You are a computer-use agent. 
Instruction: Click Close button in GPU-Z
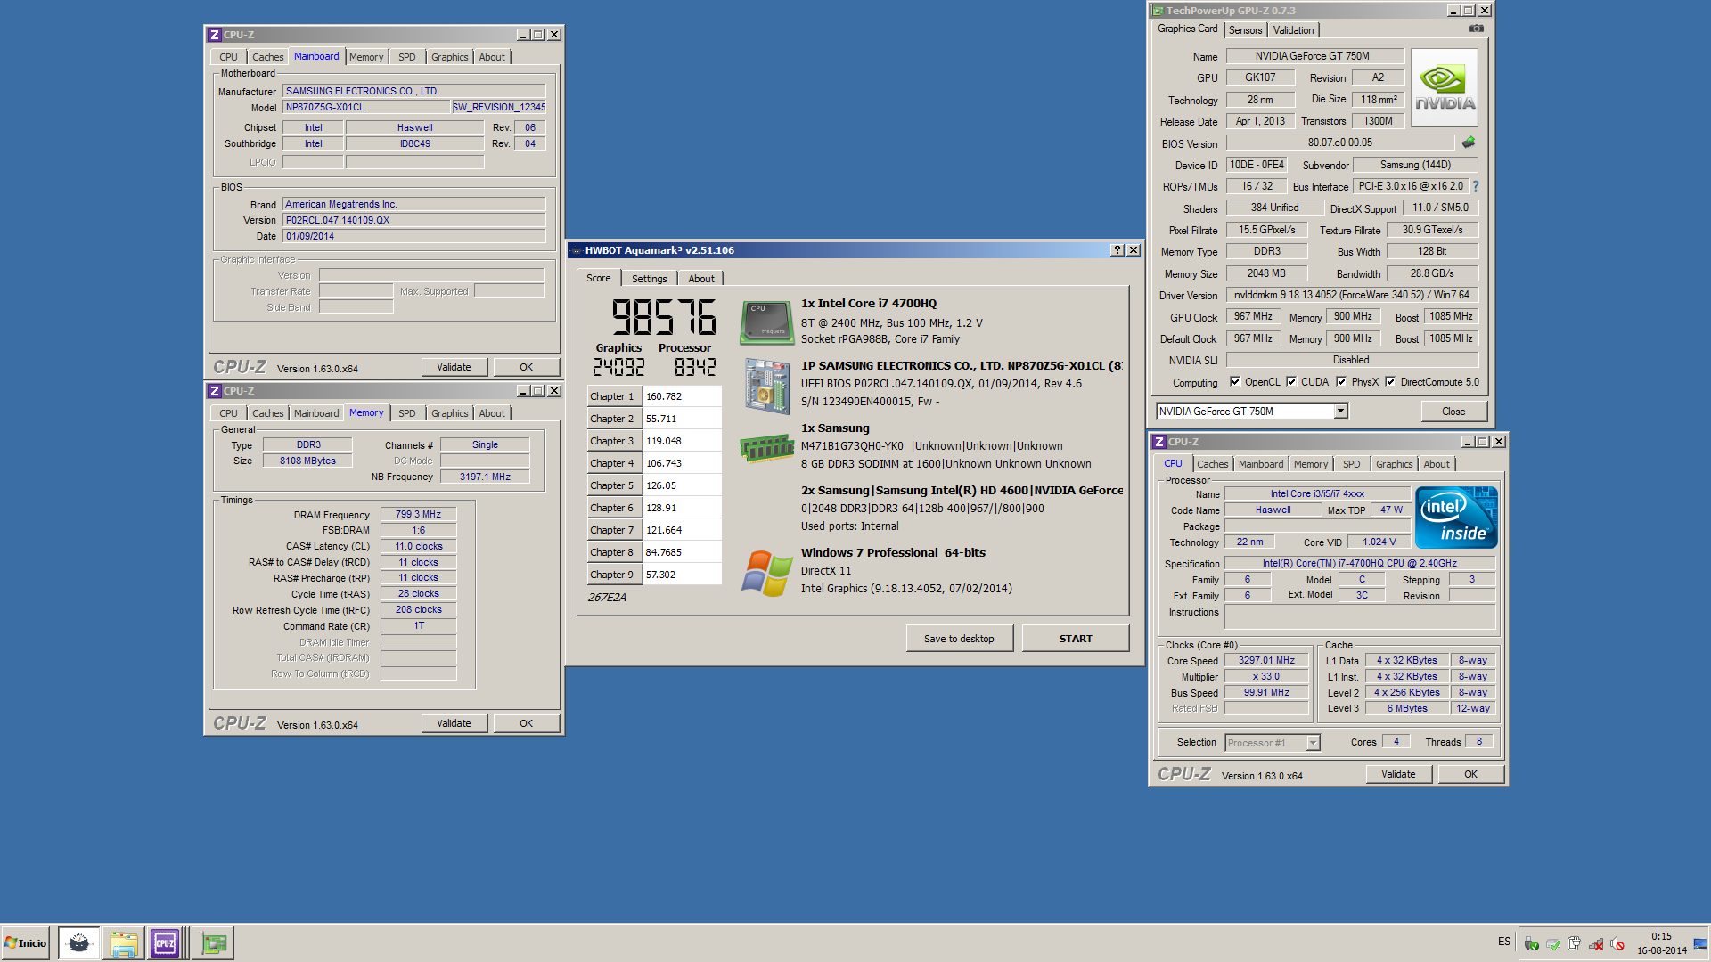point(1453,412)
